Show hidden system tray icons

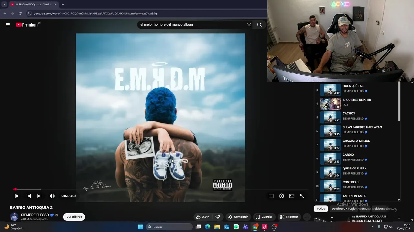pyautogui.click(x=372, y=227)
